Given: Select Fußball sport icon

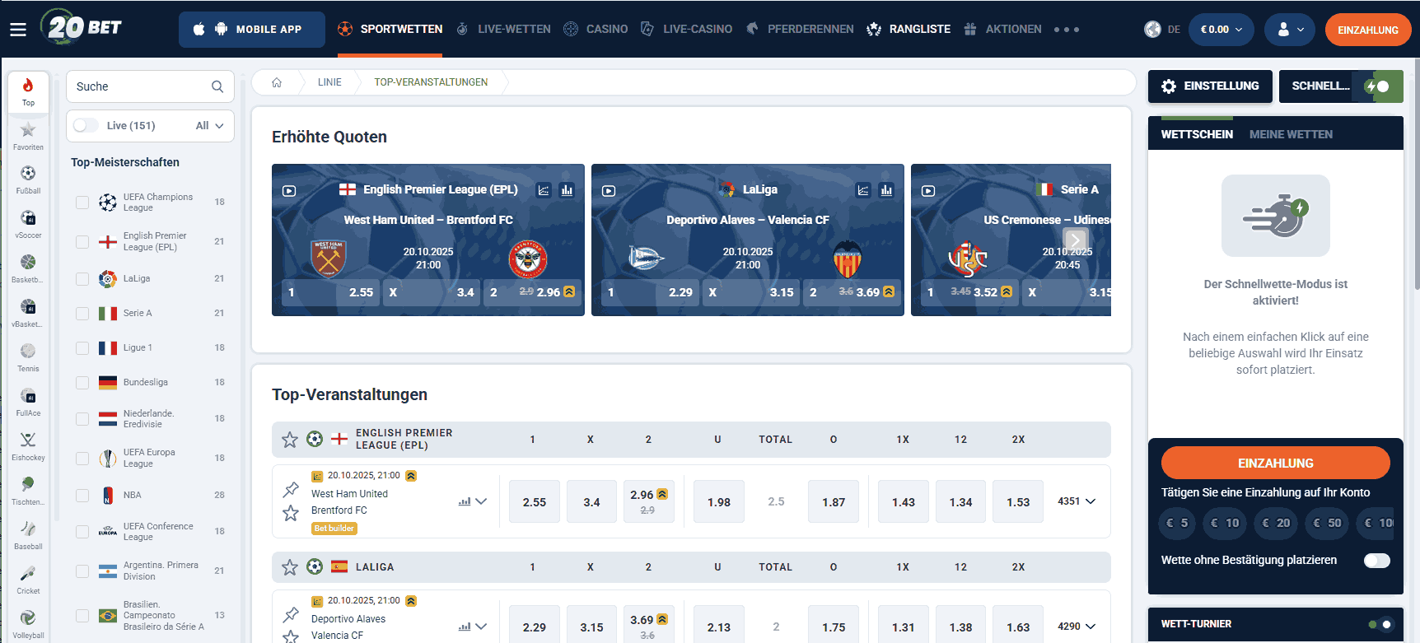Looking at the screenshot, I should pyautogui.click(x=28, y=179).
